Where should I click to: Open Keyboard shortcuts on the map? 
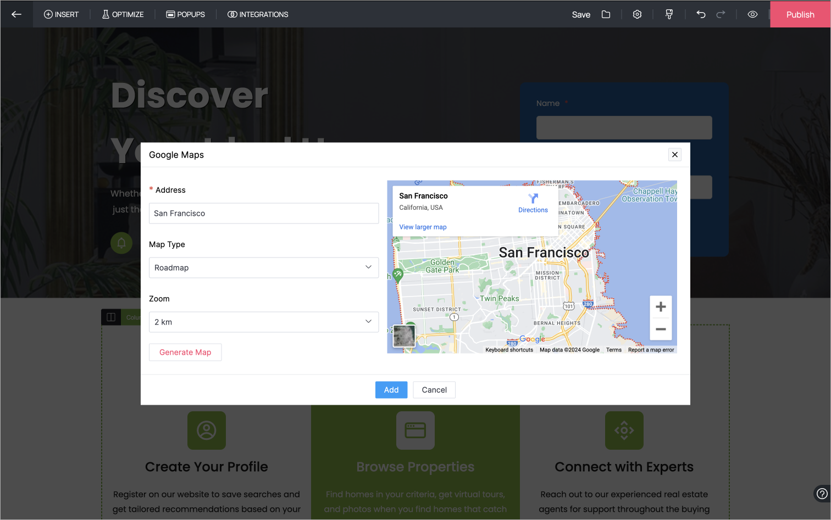pos(509,350)
